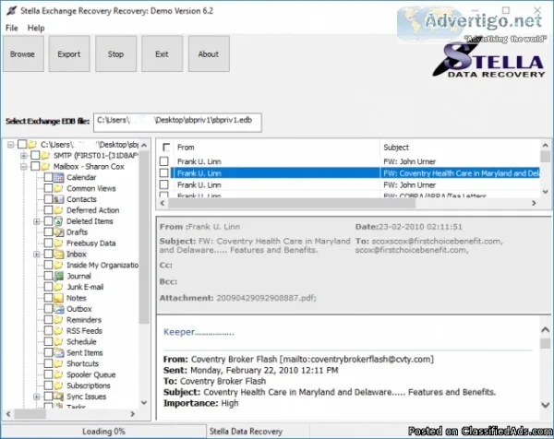Click the Freebusy Data folder icon
Screen dimensions: 554x439
click(x=59, y=243)
